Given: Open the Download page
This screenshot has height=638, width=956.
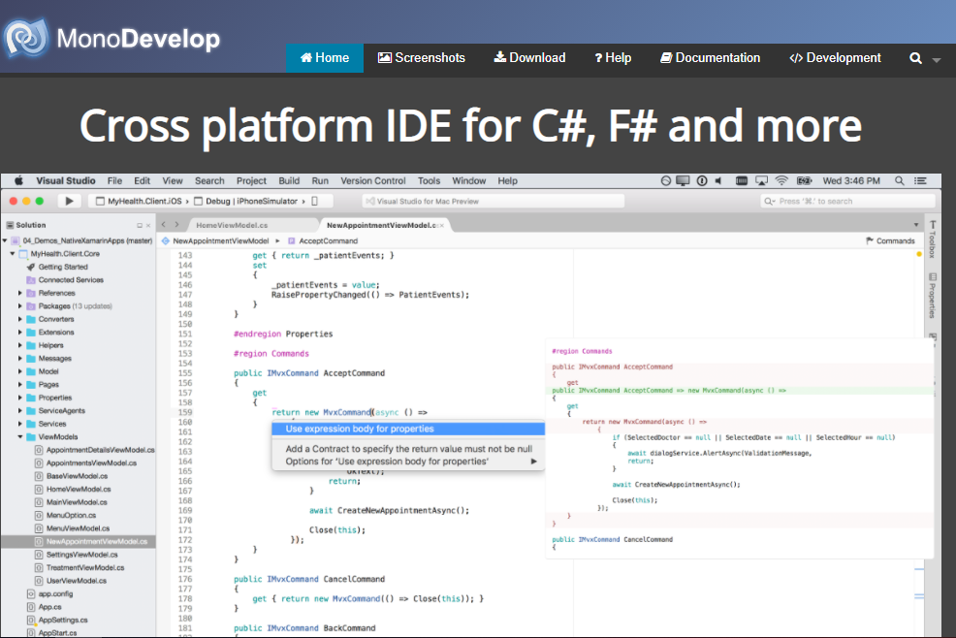Looking at the screenshot, I should click(529, 57).
